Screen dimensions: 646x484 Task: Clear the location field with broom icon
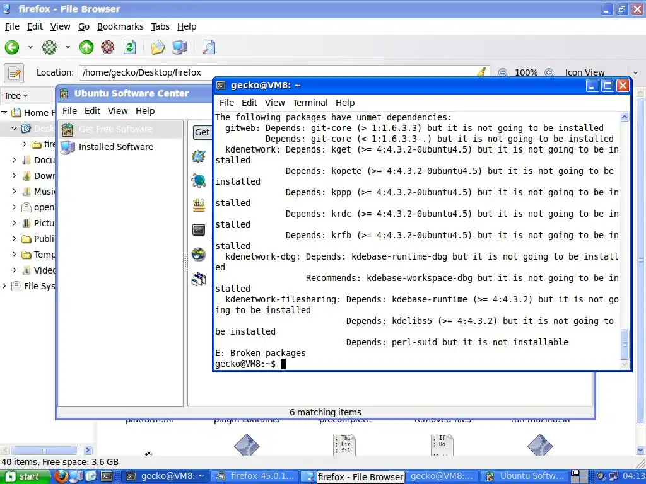click(481, 72)
